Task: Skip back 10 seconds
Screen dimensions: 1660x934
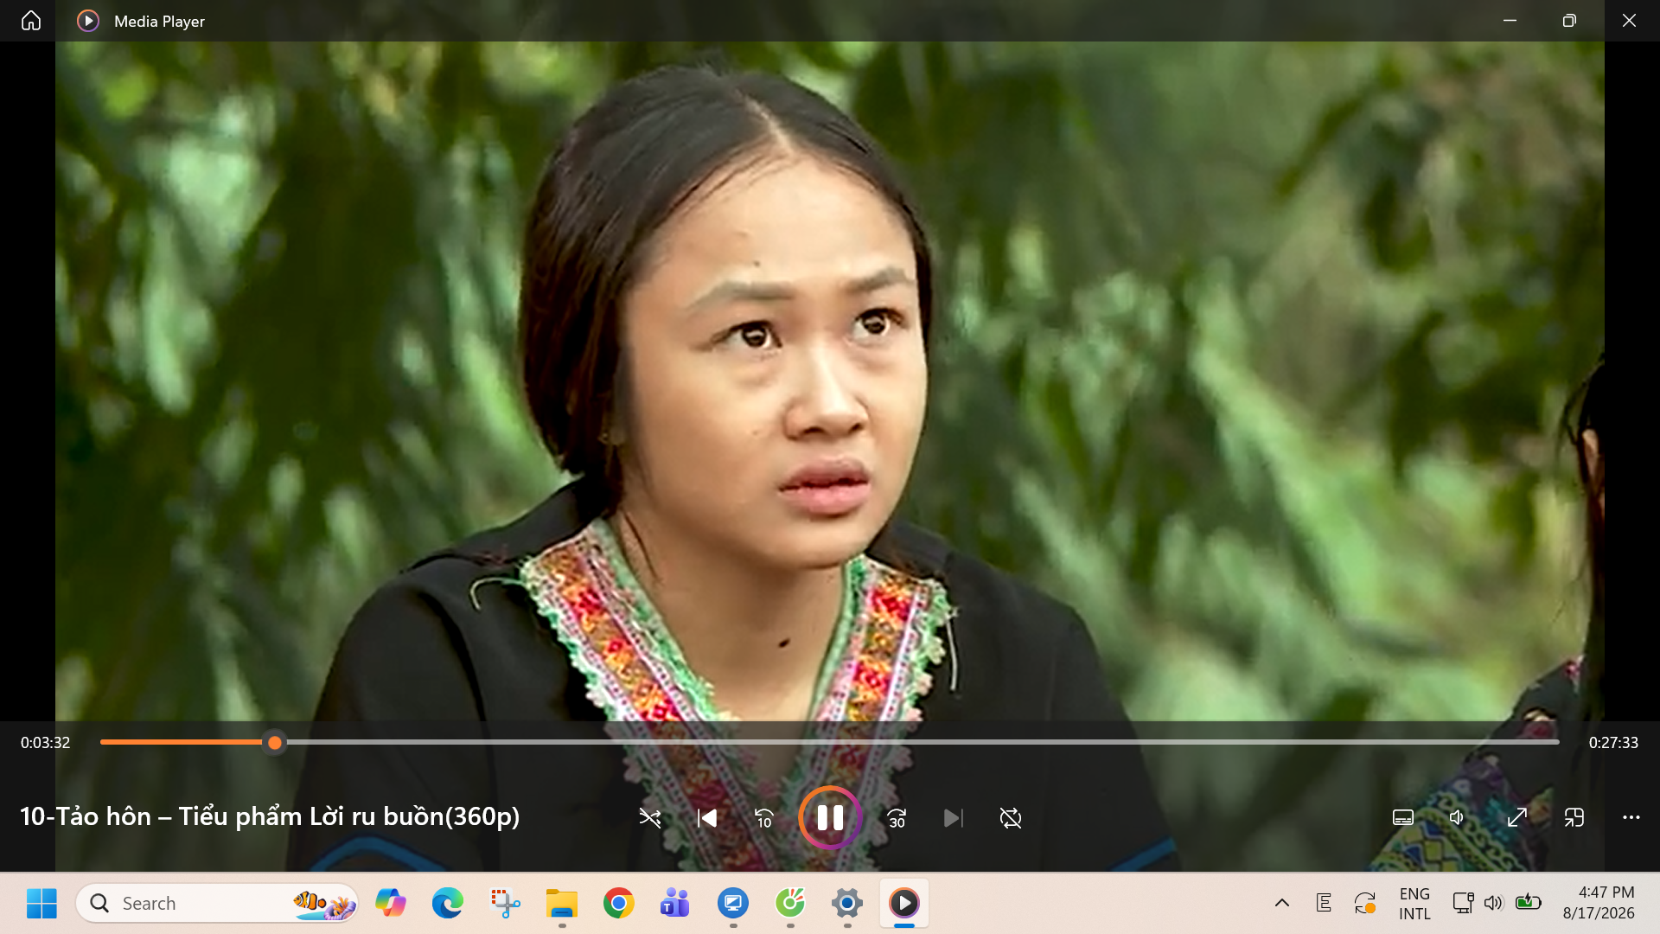Action: pyautogui.click(x=764, y=817)
